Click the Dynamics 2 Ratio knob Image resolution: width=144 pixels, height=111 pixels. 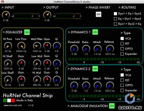86,86
